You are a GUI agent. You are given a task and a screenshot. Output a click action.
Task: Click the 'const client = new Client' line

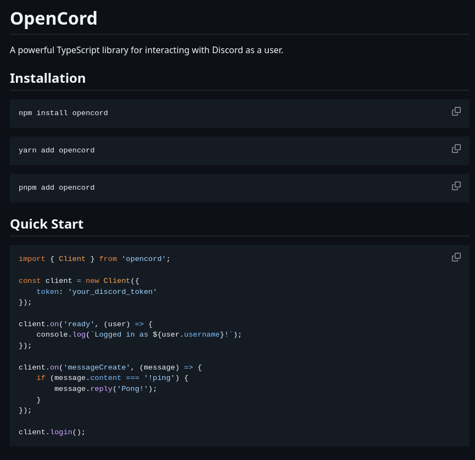[79, 281]
